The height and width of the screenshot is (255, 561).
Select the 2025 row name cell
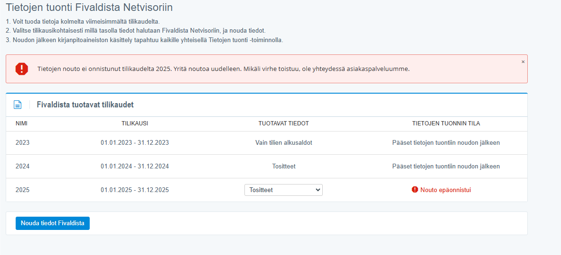tap(22, 190)
